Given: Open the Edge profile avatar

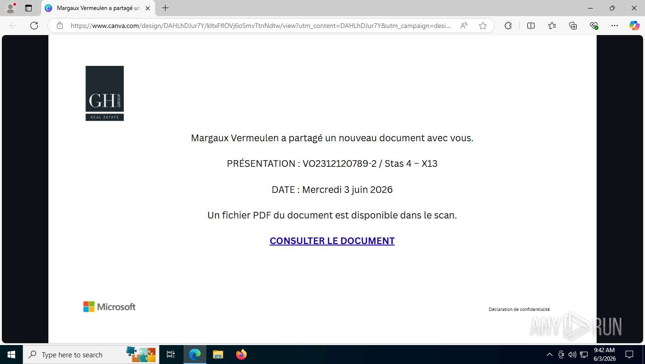Looking at the screenshot, I should pos(10,8).
